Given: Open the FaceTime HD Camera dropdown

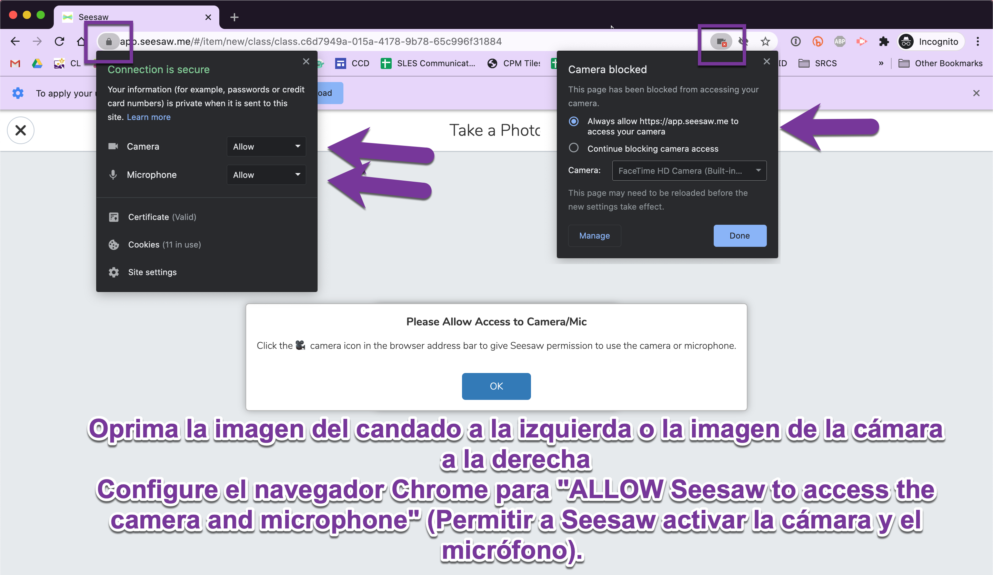Looking at the screenshot, I should pos(689,171).
